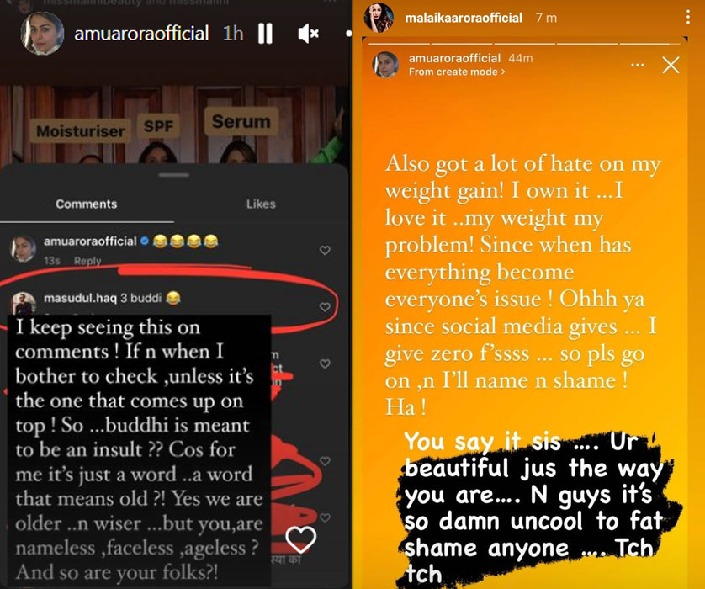Open malaikaaroraofficial profile avatar
The height and width of the screenshot is (589, 705).
tap(379, 18)
